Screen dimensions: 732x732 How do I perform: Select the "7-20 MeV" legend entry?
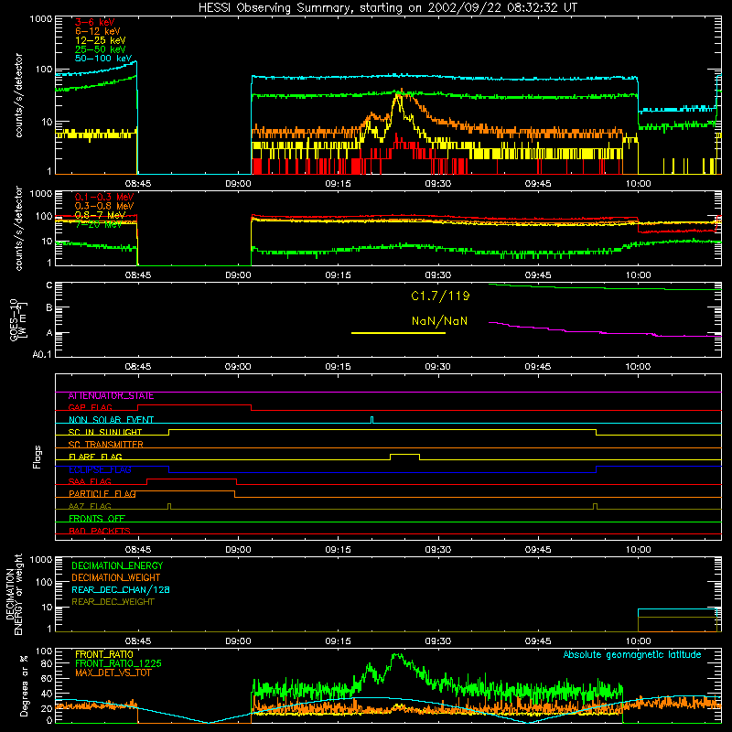(99, 224)
